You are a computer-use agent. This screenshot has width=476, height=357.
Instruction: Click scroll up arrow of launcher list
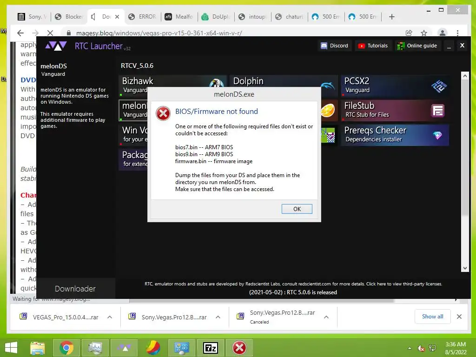click(x=465, y=76)
